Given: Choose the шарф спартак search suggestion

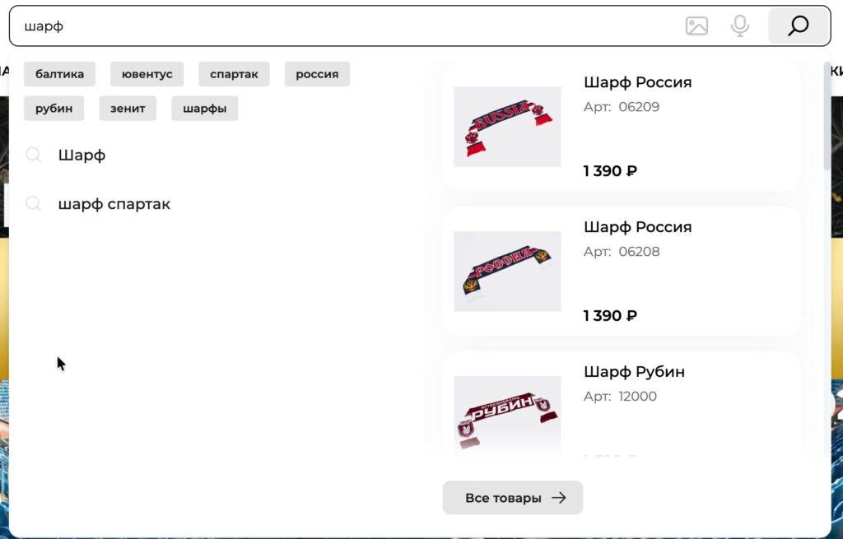Looking at the screenshot, I should [114, 204].
